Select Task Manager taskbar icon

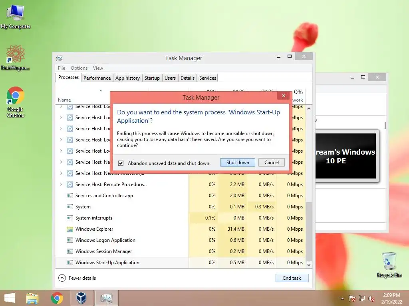(x=106, y=298)
